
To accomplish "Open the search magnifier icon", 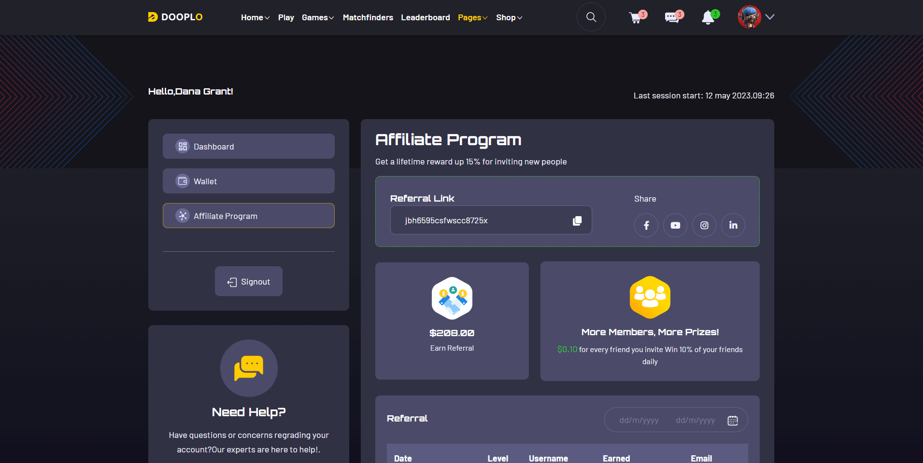I will coord(591,17).
